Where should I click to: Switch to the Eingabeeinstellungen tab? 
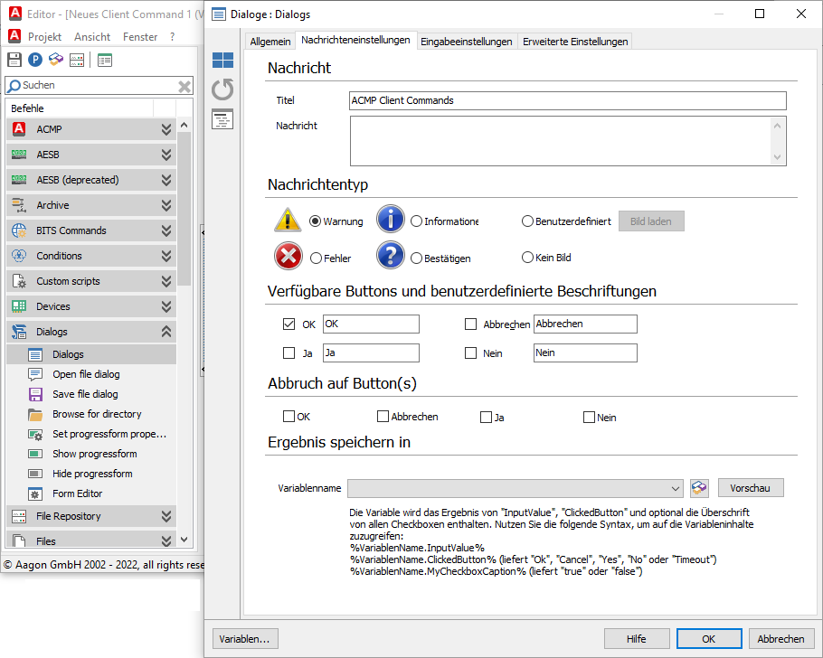467,42
